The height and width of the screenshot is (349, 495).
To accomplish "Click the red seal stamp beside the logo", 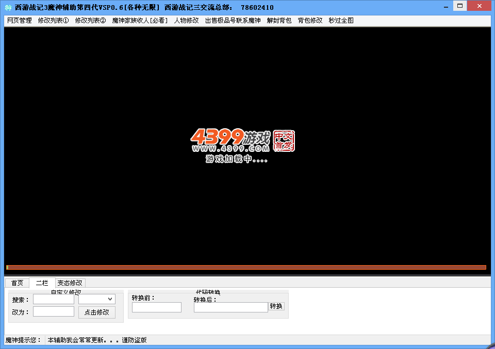I will tap(284, 141).
